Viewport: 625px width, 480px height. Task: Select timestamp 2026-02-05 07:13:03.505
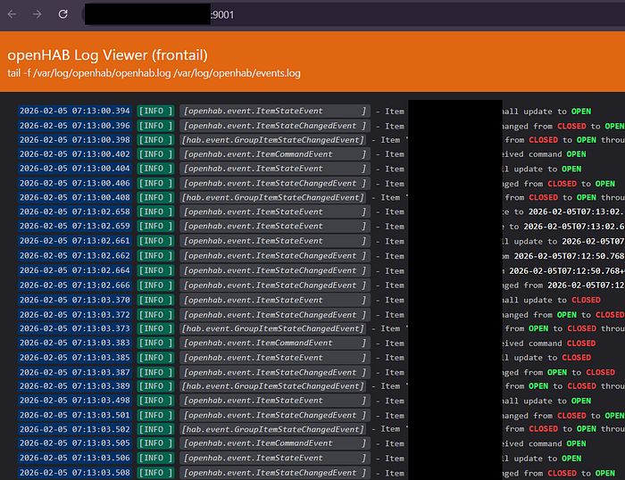pyautogui.click(x=75, y=443)
